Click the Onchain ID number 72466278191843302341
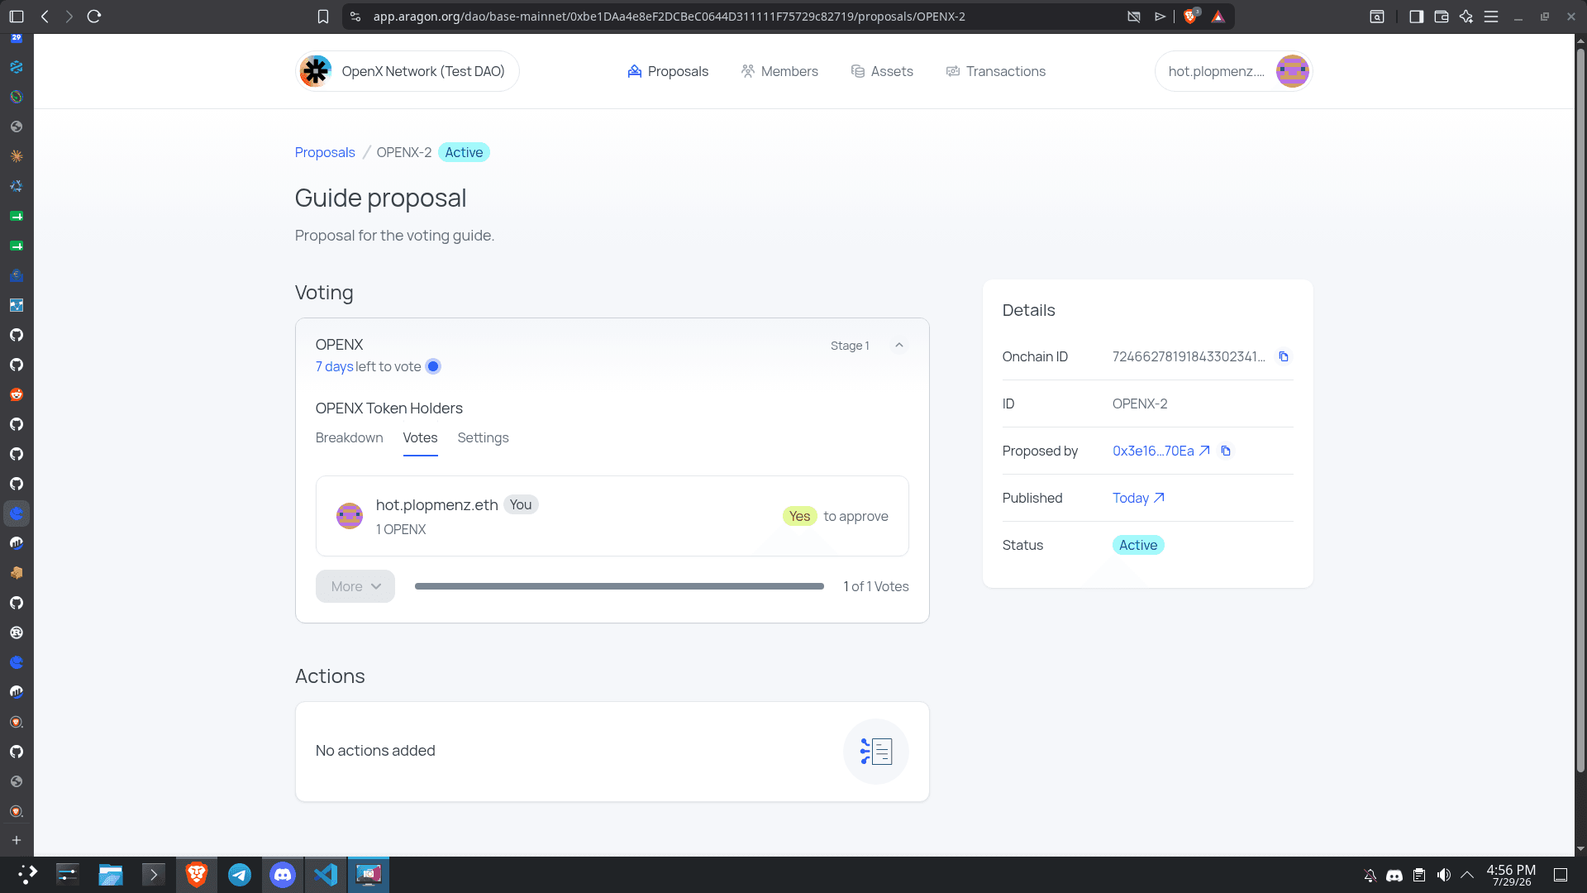Image resolution: width=1587 pixels, height=893 pixels. pos(1189,356)
